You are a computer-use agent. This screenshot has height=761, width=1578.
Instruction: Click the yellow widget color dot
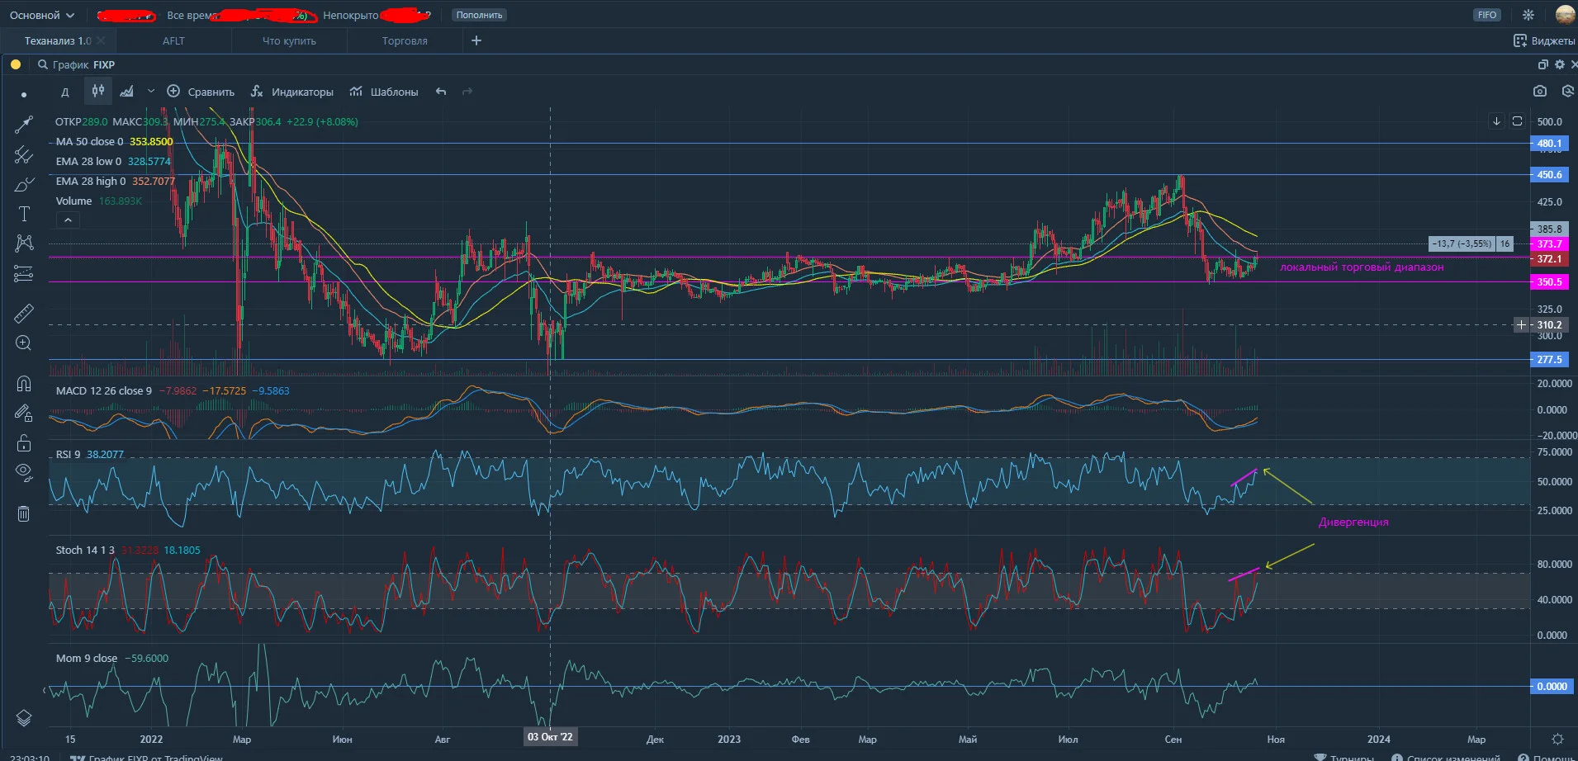pos(16,64)
